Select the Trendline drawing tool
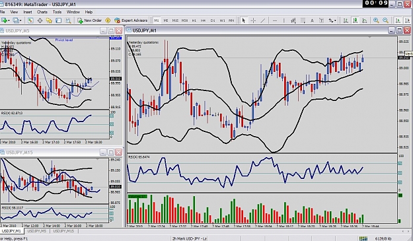Viewport: 413px width, 241px height. (x=263, y=20)
